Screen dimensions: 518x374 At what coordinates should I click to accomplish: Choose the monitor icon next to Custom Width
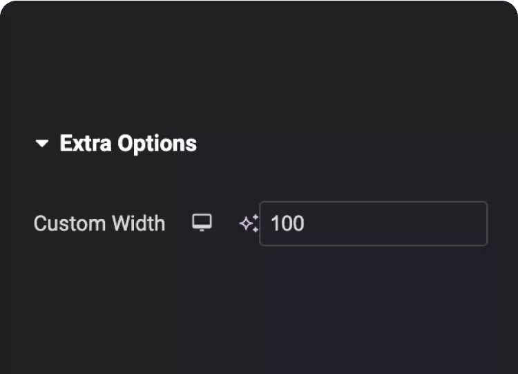(x=202, y=223)
